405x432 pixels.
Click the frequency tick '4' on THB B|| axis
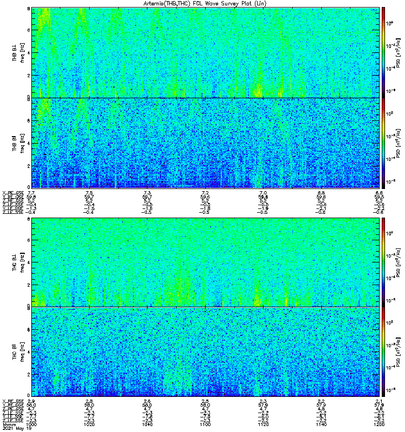pos(29,143)
